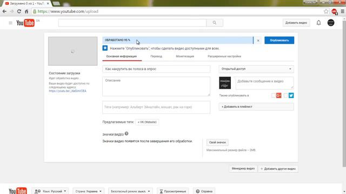Open Расширенные настройки tab

click(224, 57)
